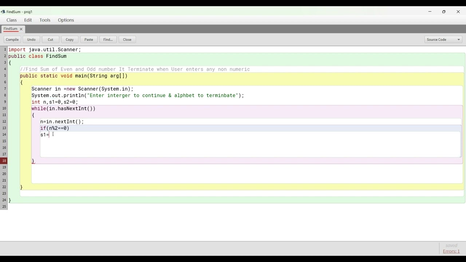Click the BlueJ app icon in title bar
This screenshot has height=262, width=466.
pos(3,12)
